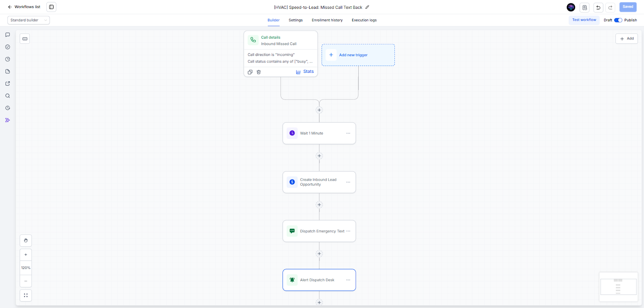Add a step before Wait 1 Minute
Screen dimensions: 644x308
click(319, 110)
